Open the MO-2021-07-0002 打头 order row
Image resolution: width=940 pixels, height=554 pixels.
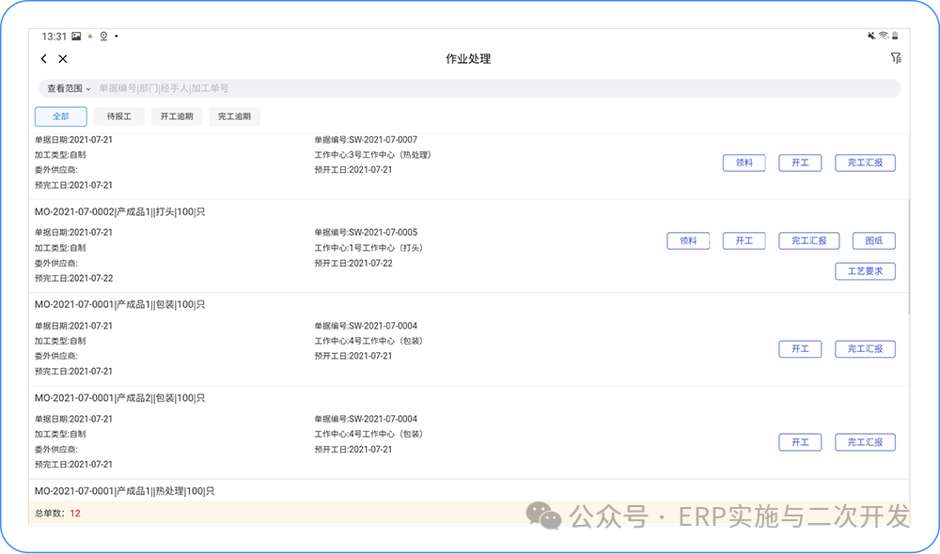coord(120,212)
